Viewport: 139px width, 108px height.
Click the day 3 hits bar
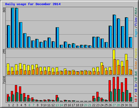(17, 28)
